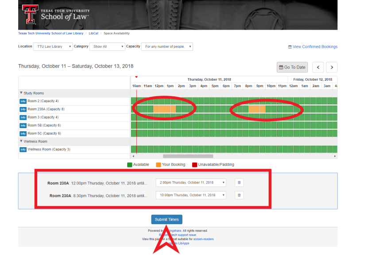Delete the 8:30pm Room 230A booking
The width and height of the screenshot is (372, 263).
point(239,195)
